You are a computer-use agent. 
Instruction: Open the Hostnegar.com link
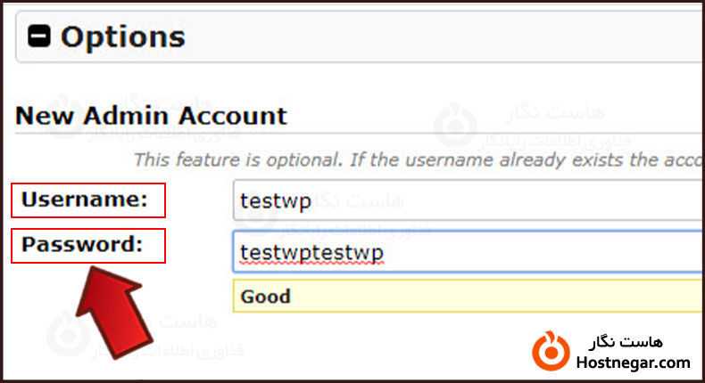coord(634,363)
